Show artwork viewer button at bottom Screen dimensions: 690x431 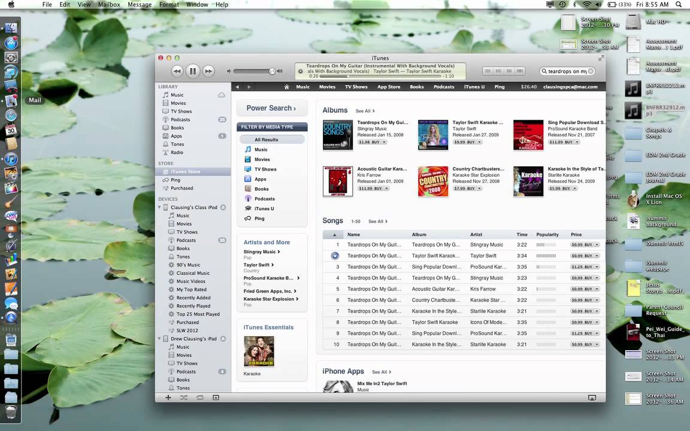click(216, 397)
